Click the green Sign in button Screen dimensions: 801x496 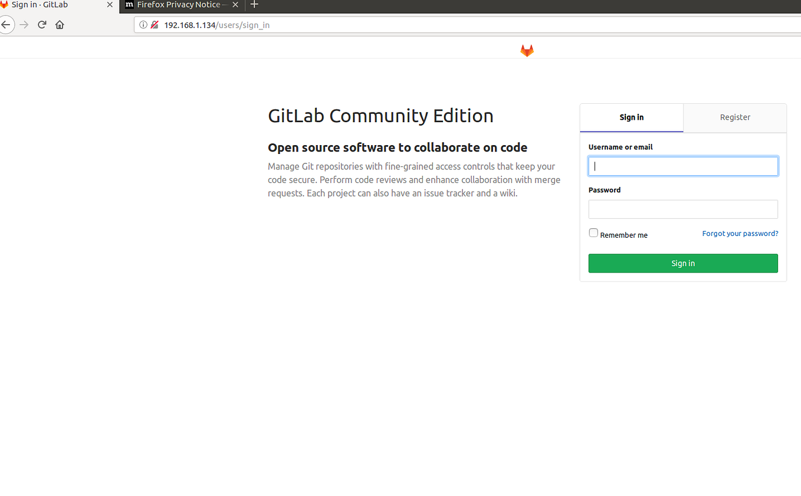682,263
